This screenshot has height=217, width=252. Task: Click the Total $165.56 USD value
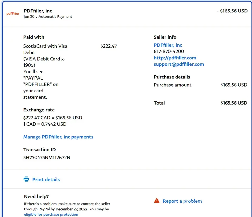pyautogui.click(x=234, y=103)
